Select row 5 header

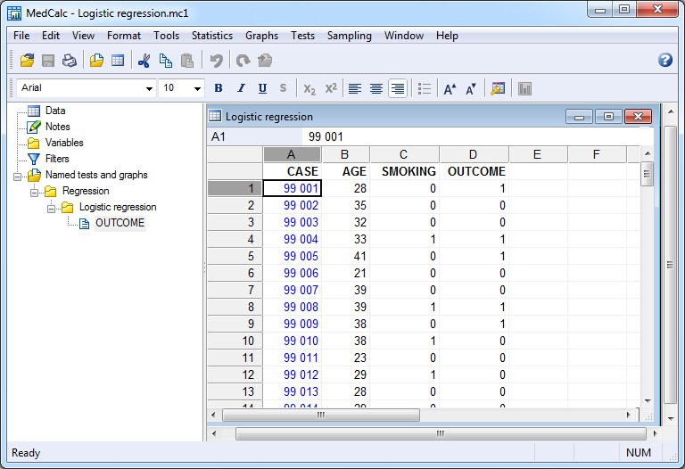pyautogui.click(x=235, y=256)
